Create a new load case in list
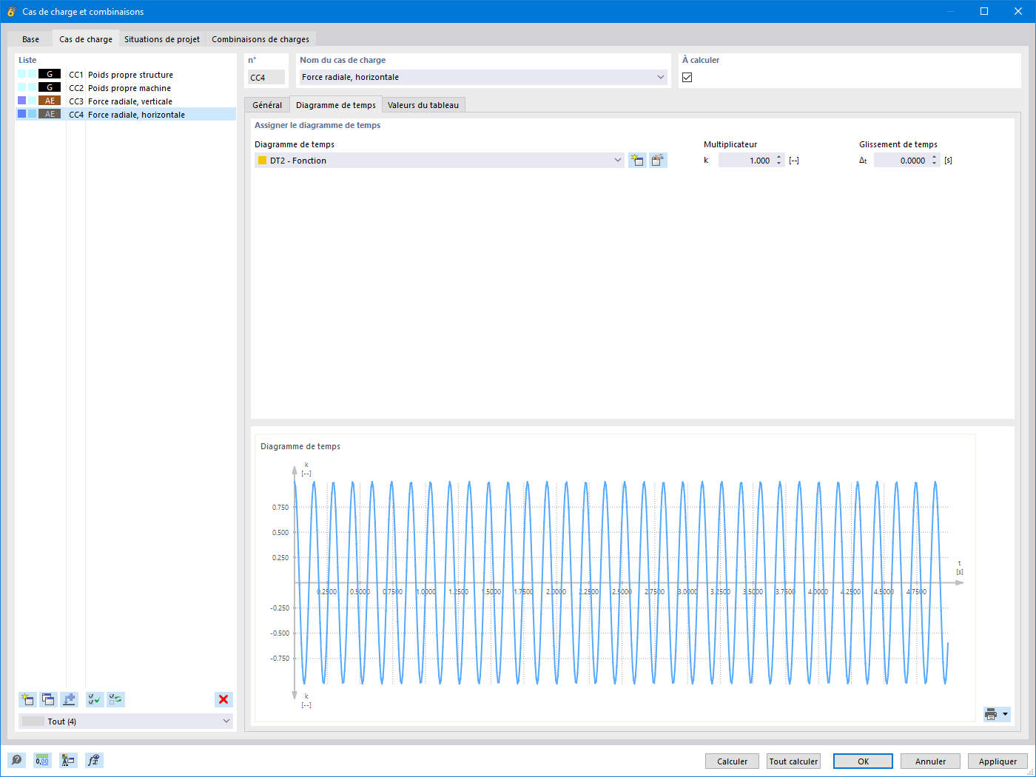The height and width of the screenshot is (777, 1036). pos(27,699)
